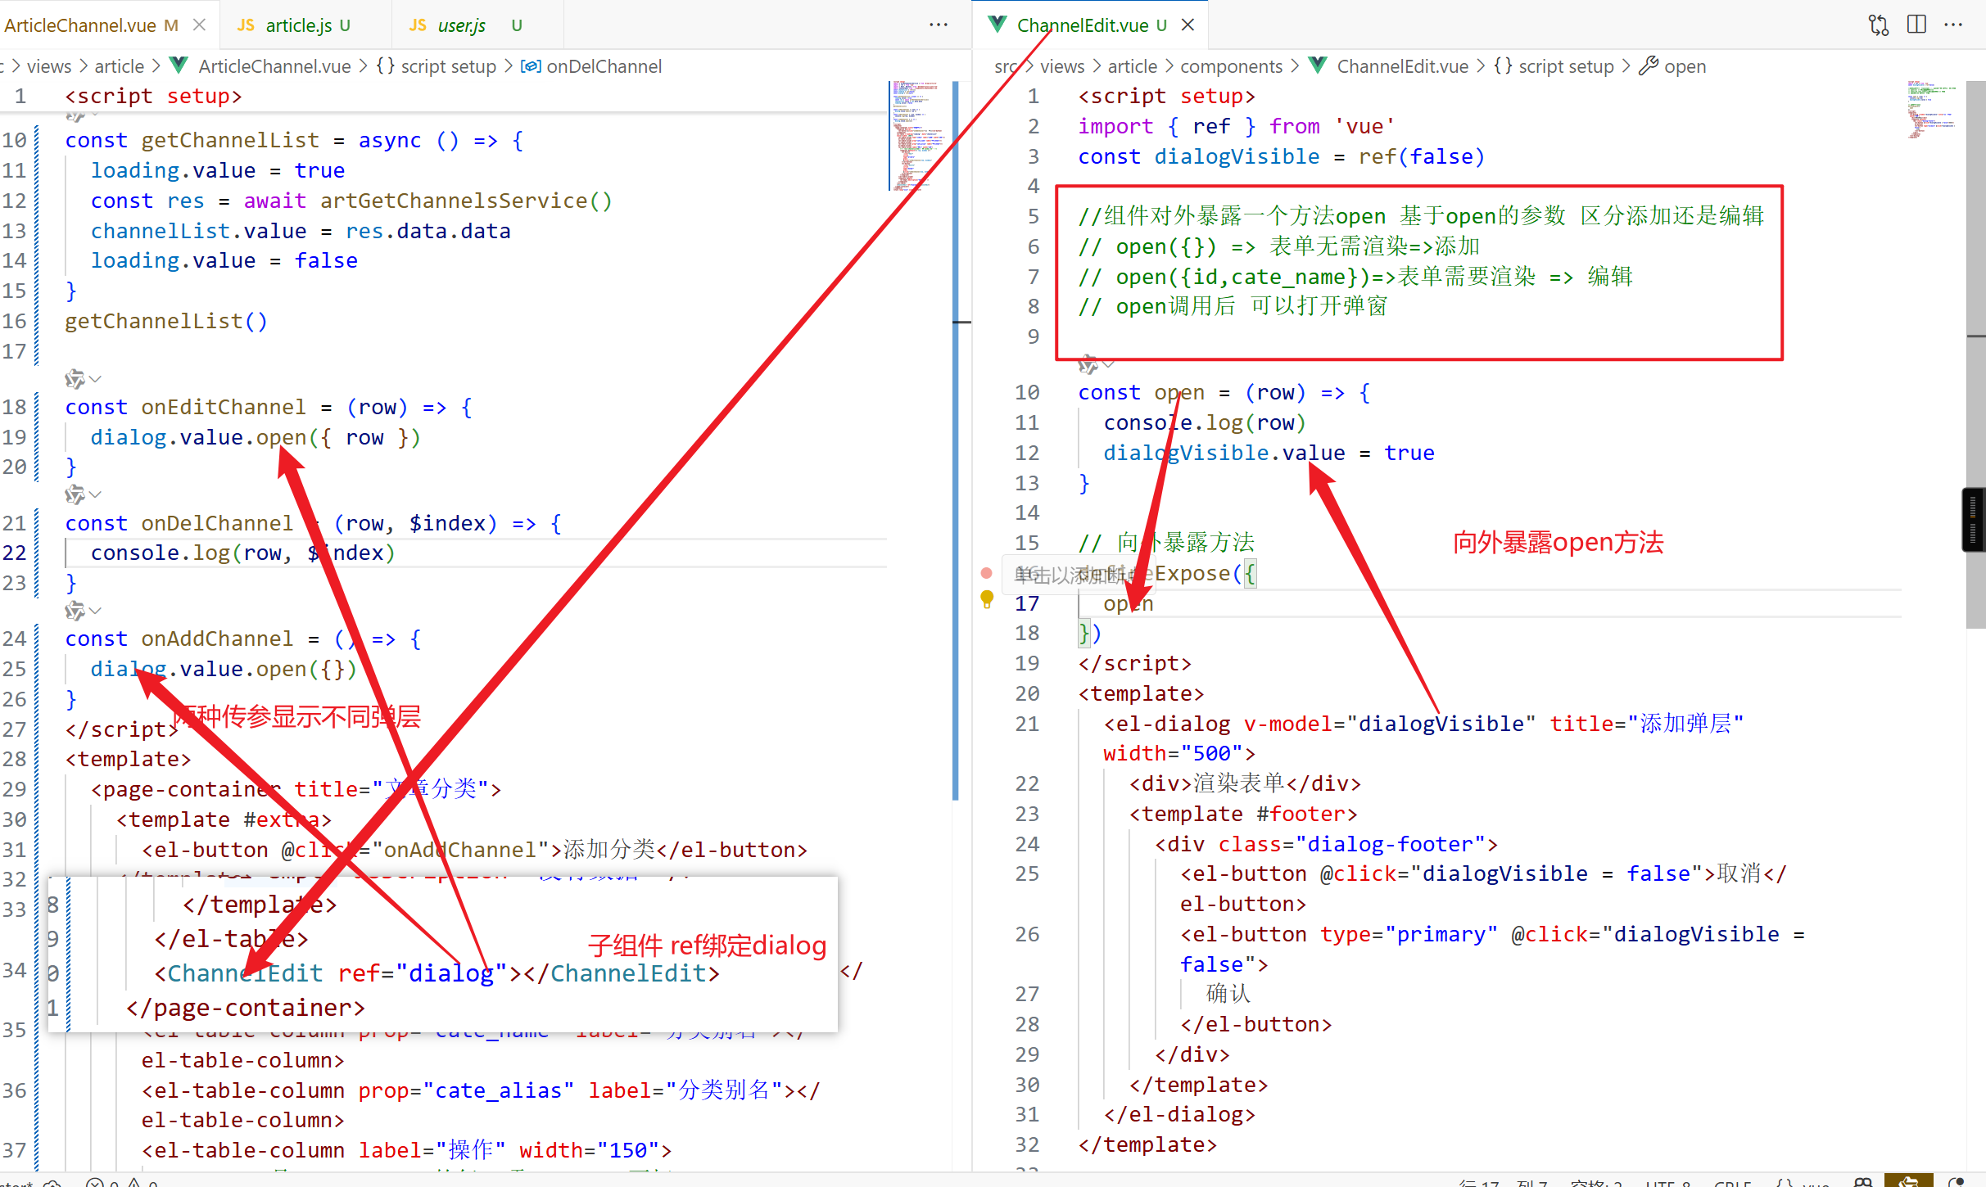Click the Copilot icon in the status bar

[x=1863, y=1182]
